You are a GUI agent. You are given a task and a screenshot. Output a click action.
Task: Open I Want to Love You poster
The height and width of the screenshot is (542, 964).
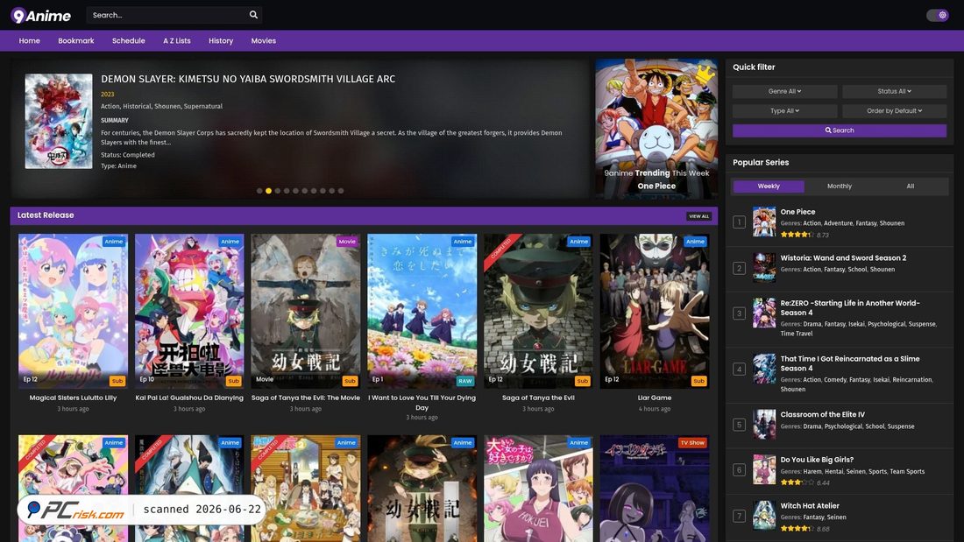[422, 311]
